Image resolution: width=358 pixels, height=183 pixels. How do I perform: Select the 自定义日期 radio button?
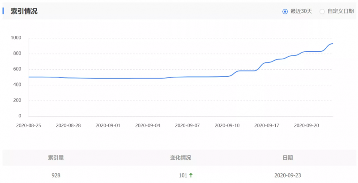(322, 11)
